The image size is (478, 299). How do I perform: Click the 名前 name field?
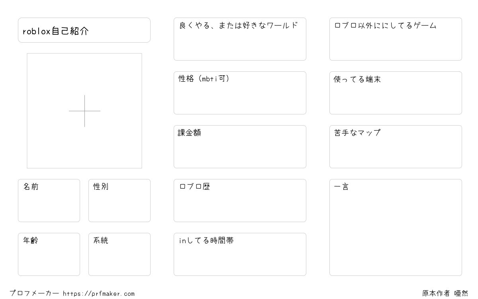click(49, 201)
